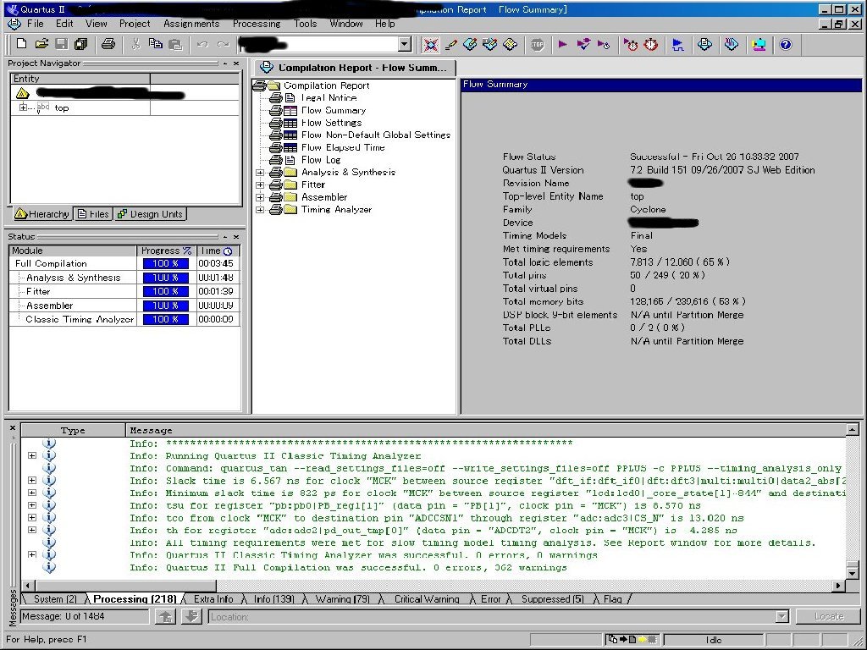
Task: Click the Open file toolbar icon
Action: coord(42,44)
